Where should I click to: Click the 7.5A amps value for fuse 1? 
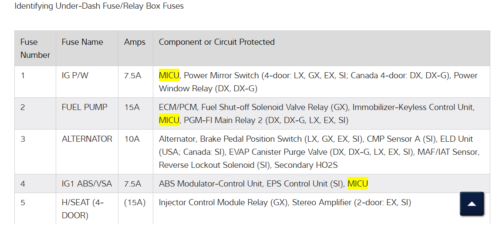[x=132, y=75]
